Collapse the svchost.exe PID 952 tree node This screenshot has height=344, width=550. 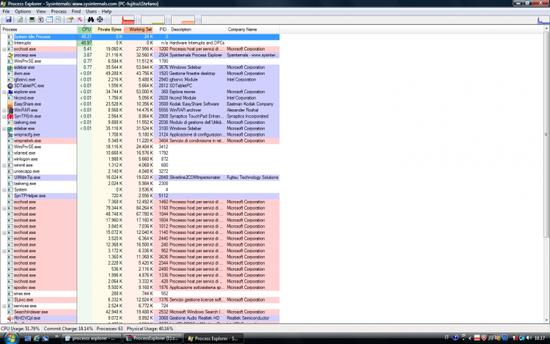point(4,251)
